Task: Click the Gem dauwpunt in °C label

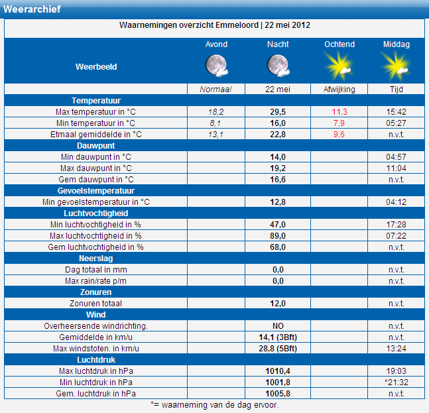Action: click(96, 180)
